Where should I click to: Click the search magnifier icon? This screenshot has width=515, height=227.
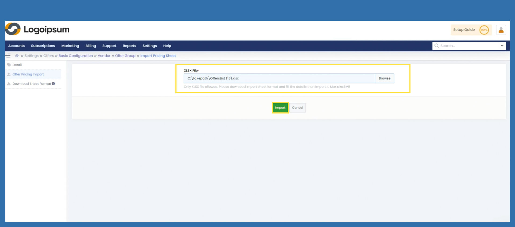click(x=437, y=46)
